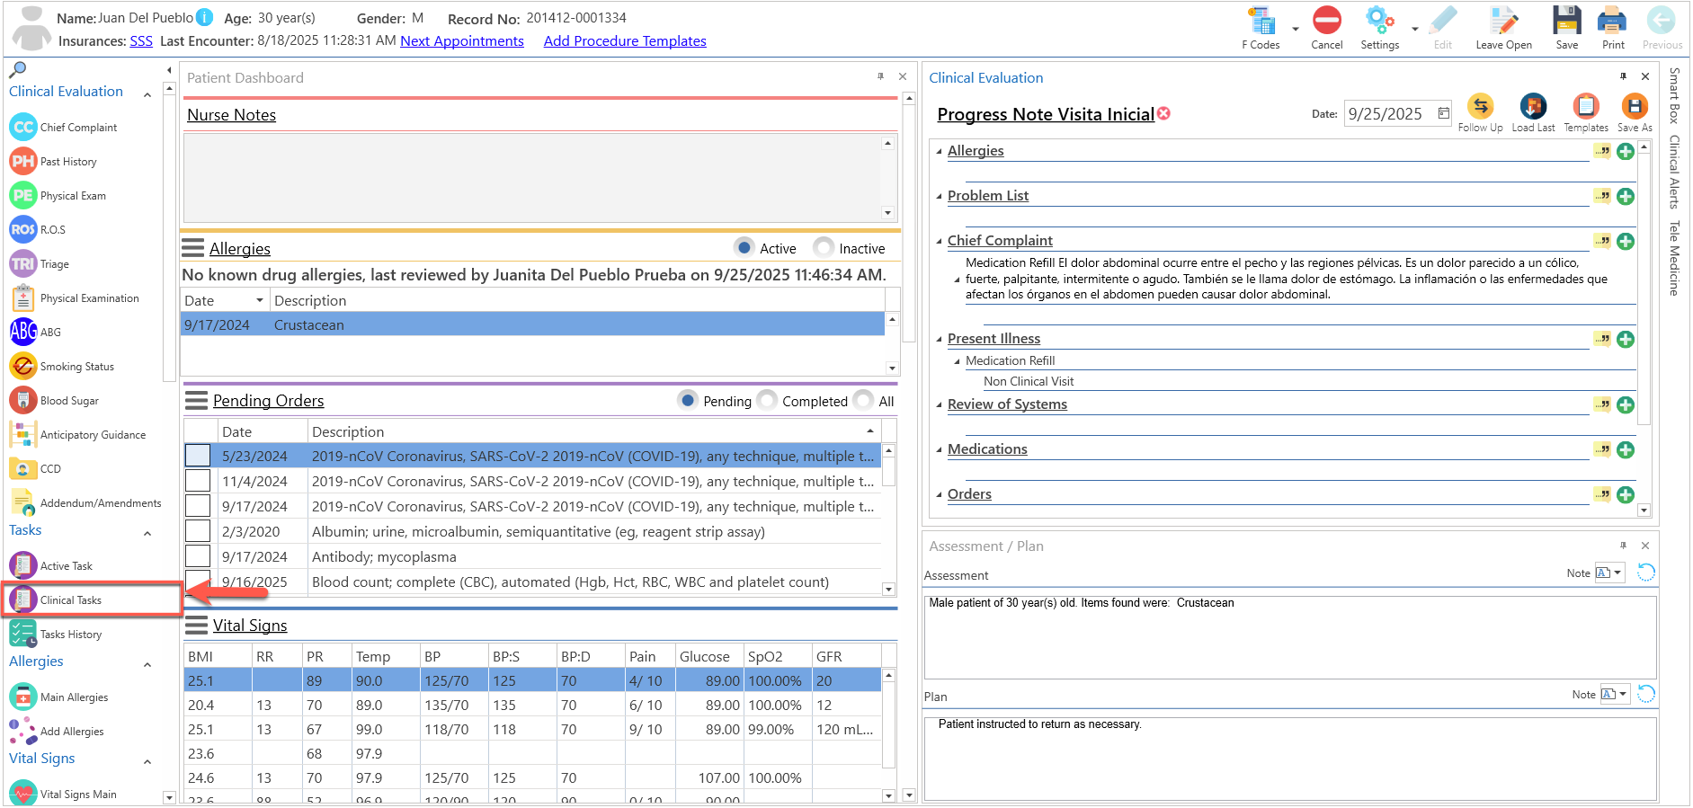Open the Smart Box side tab
Screen dimensions: 1693x808
[1674, 95]
